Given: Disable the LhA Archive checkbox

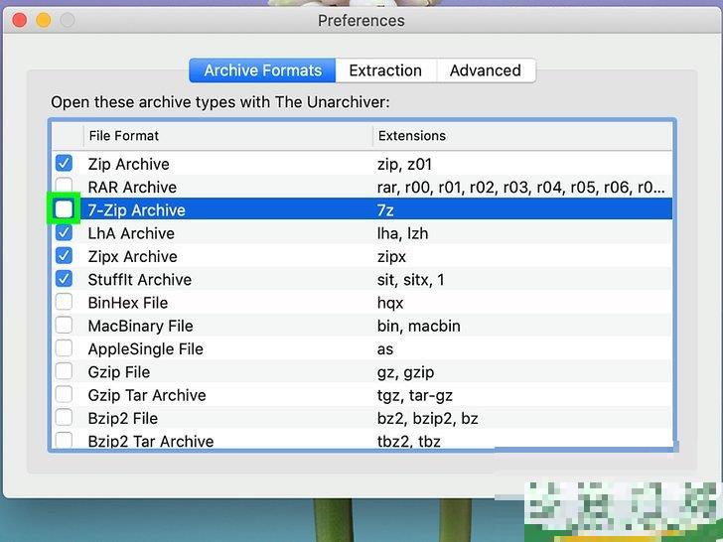Looking at the screenshot, I should coord(65,233).
